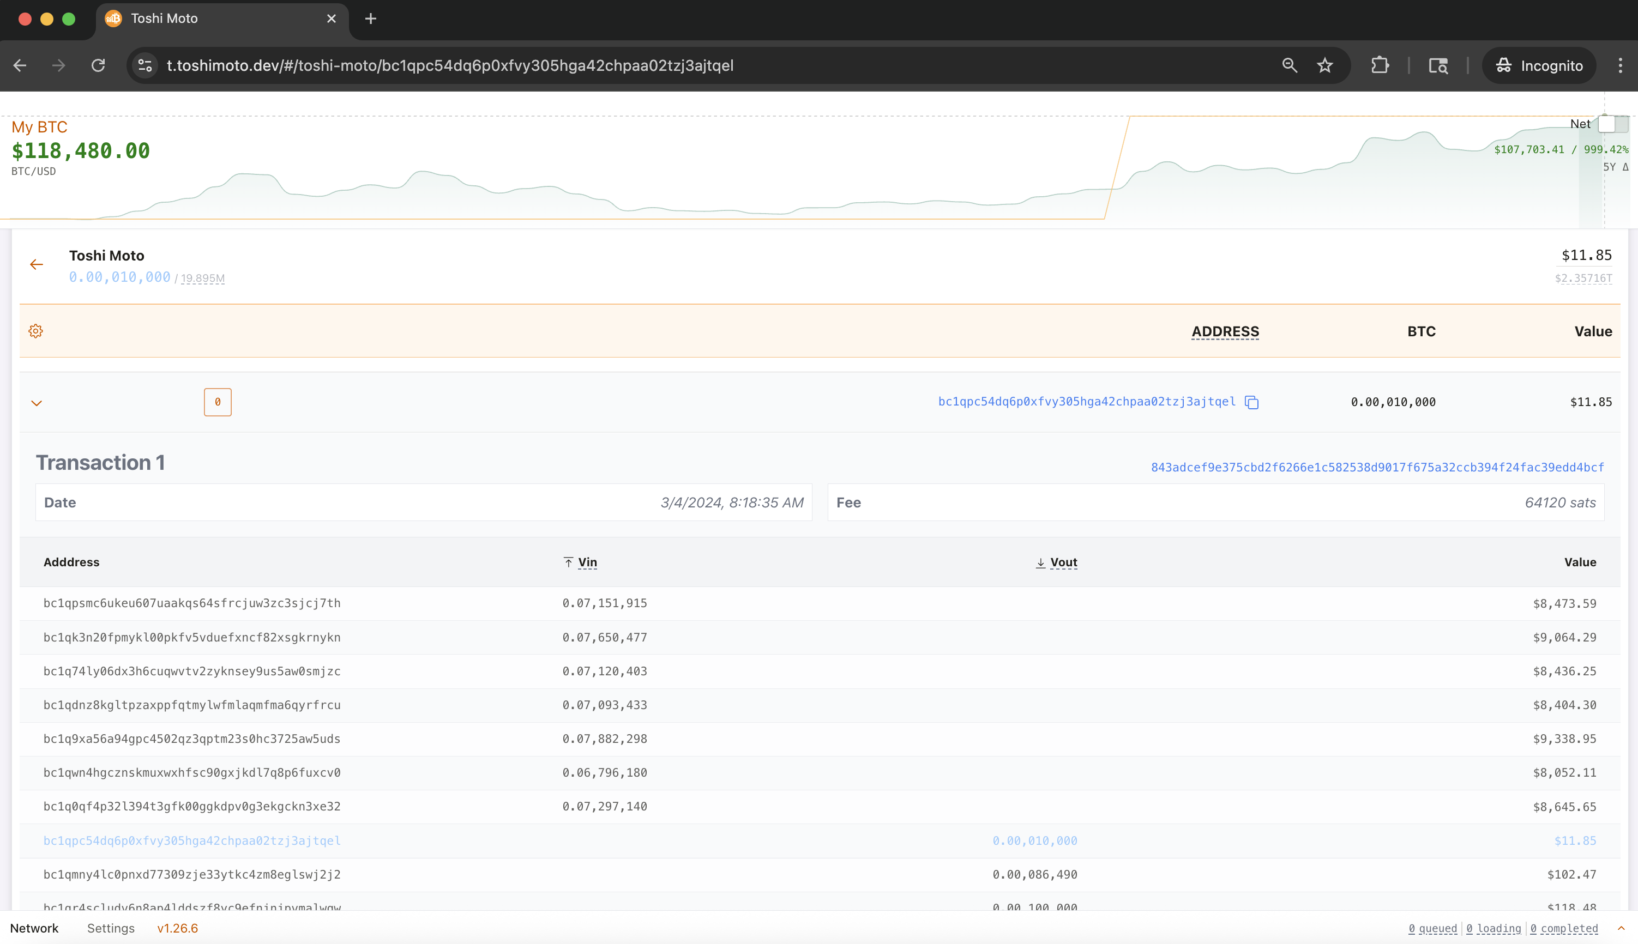Click the orange back arrow beside Toshi Moto

pos(37,264)
